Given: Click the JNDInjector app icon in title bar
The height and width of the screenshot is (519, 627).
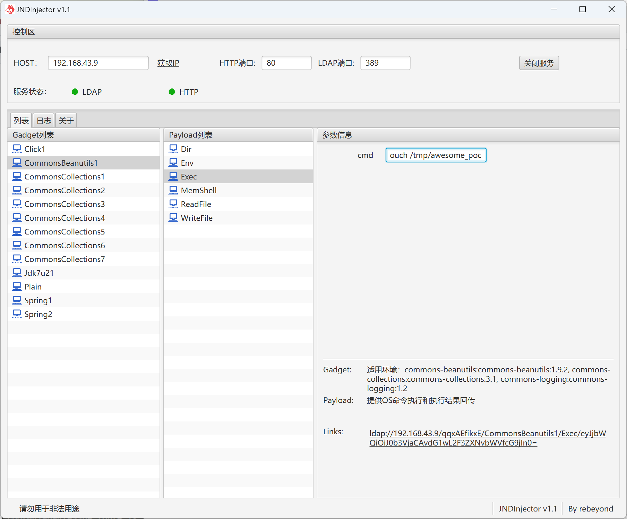Looking at the screenshot, I should pyautogui.click(x=10, y=9).
